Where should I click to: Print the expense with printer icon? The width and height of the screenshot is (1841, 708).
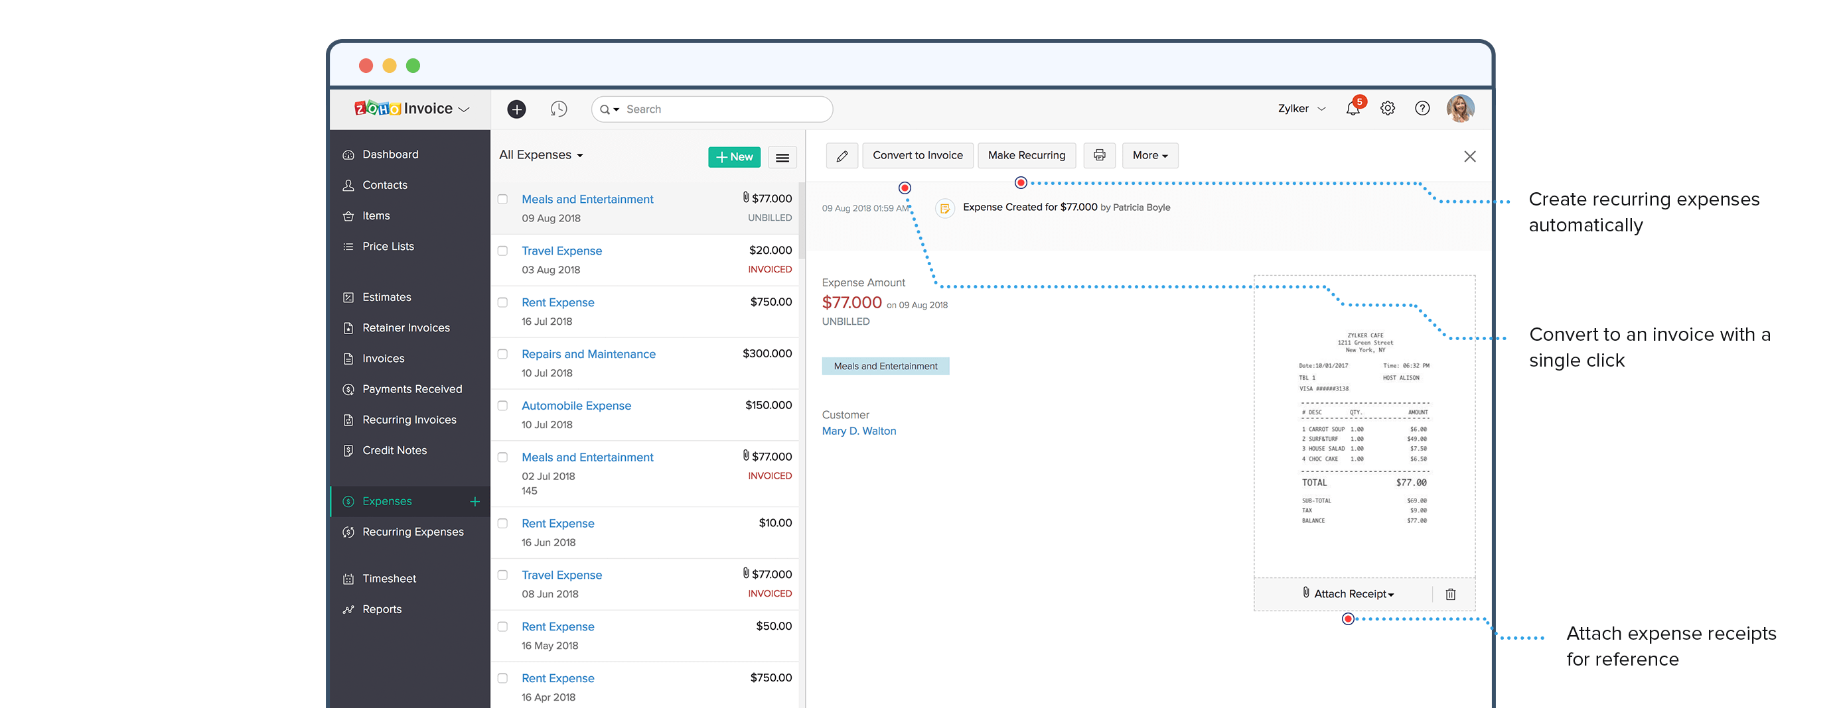(1099, 156)
